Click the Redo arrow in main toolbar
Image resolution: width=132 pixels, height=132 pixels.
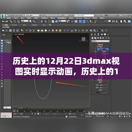[x=7, y=21]
